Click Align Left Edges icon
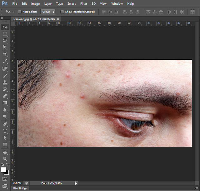This screenshot has height=191, width=200. [125, 12]
